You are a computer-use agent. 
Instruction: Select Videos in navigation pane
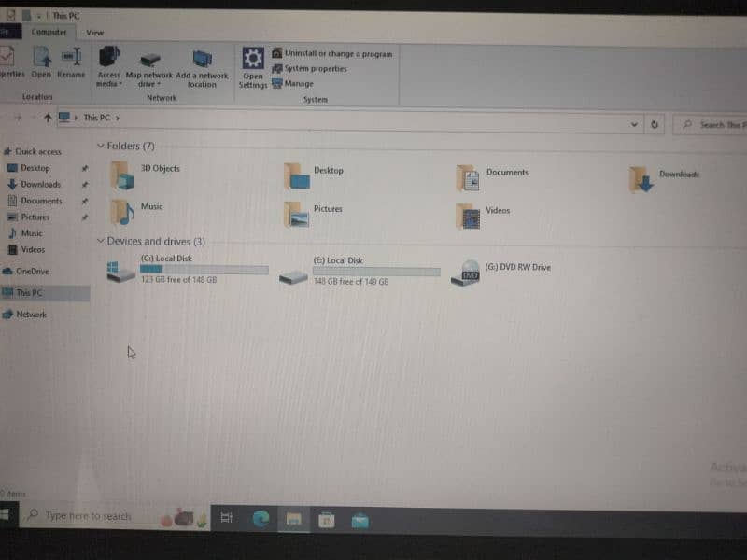pyautogui.click(x=27, y=249)
